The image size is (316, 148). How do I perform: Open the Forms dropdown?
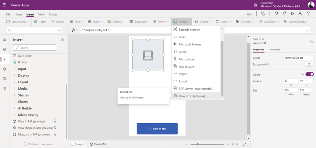tap(161, 22)
